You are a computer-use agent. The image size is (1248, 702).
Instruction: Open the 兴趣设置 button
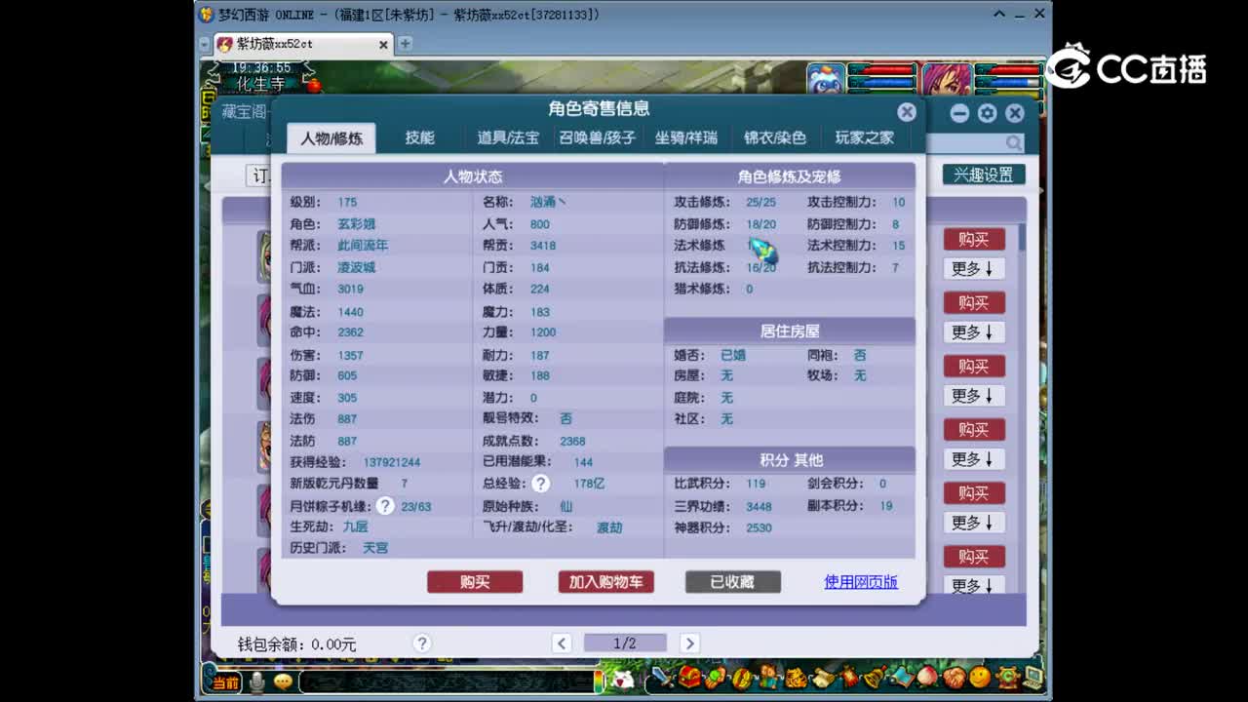(983, 175)
